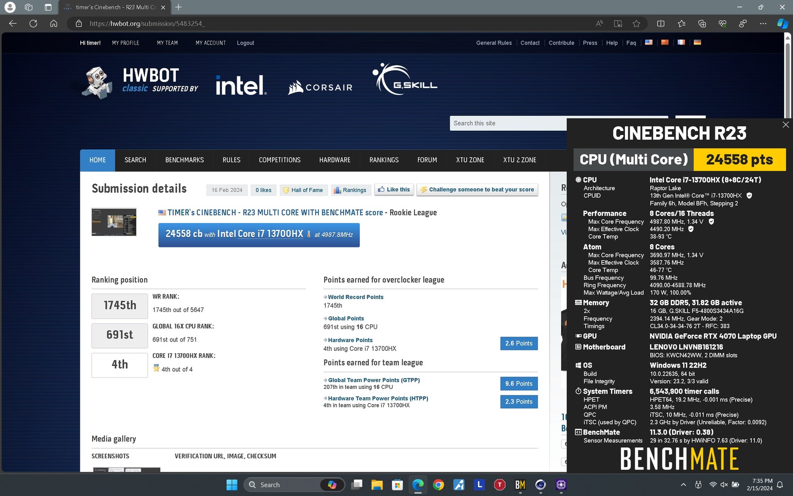Open MY ACCOUNT link

(x=211, y=43)
